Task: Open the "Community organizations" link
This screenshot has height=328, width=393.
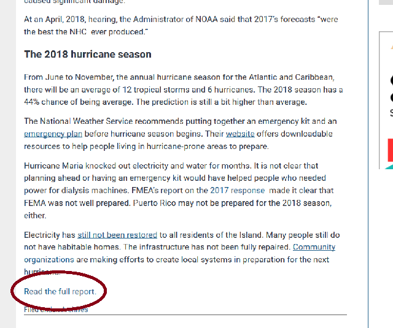Action: 180,253
